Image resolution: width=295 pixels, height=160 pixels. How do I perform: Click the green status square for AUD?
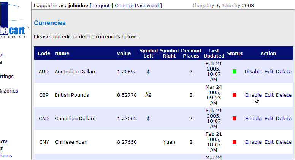pyautogui.click(x=235, y=71)
